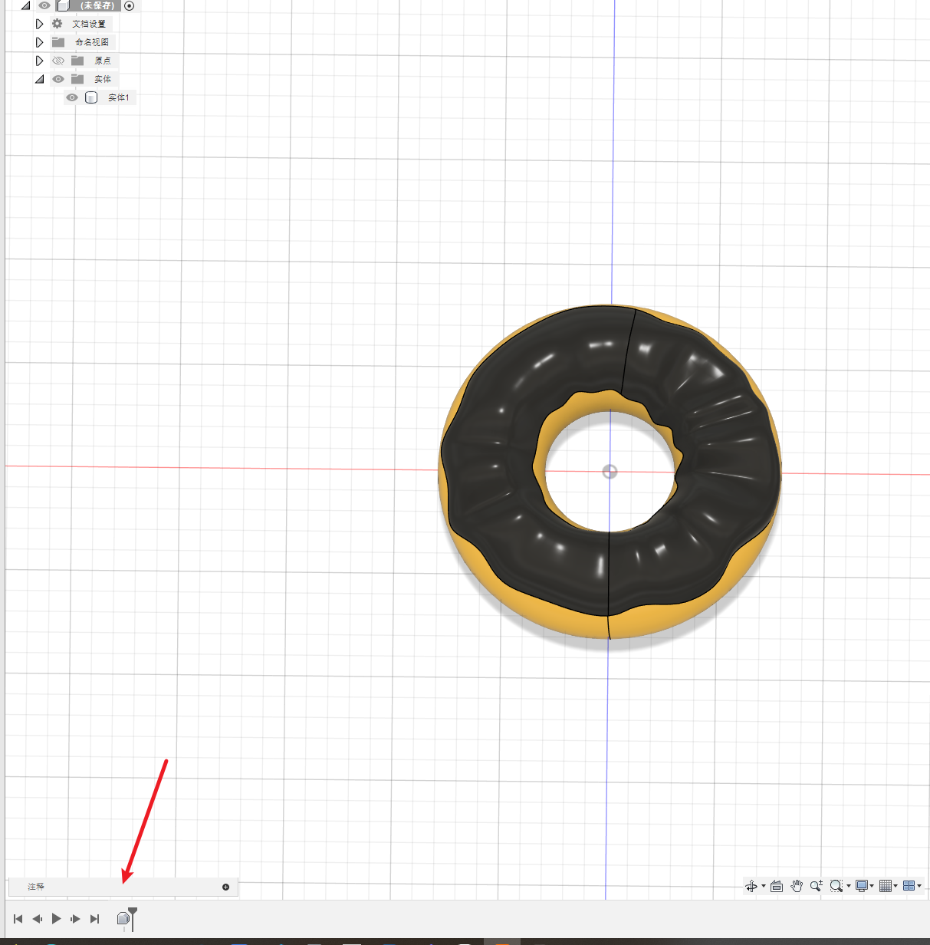
Task: Select the Zoom magnifier tool
Action: point(816,886)
